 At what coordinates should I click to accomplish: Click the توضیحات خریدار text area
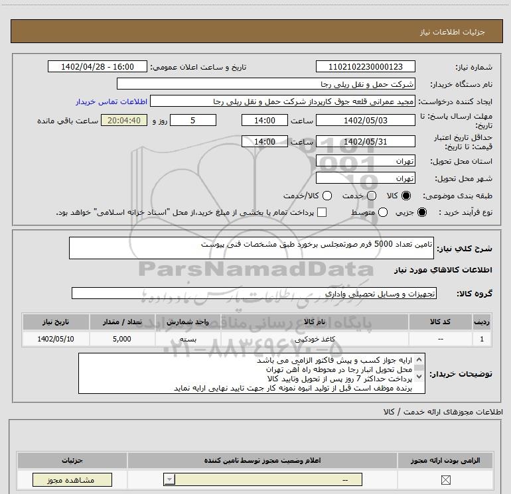click(x=252, y=373)
